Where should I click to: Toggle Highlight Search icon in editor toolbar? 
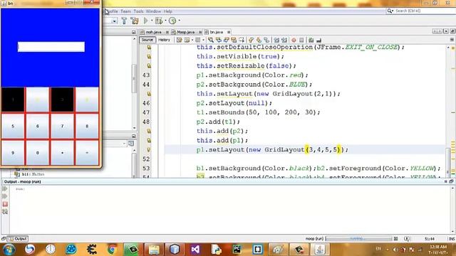pos(234,40)
